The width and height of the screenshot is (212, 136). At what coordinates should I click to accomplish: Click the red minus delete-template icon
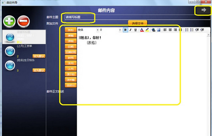pyautogui.click(x=24, y=21)
